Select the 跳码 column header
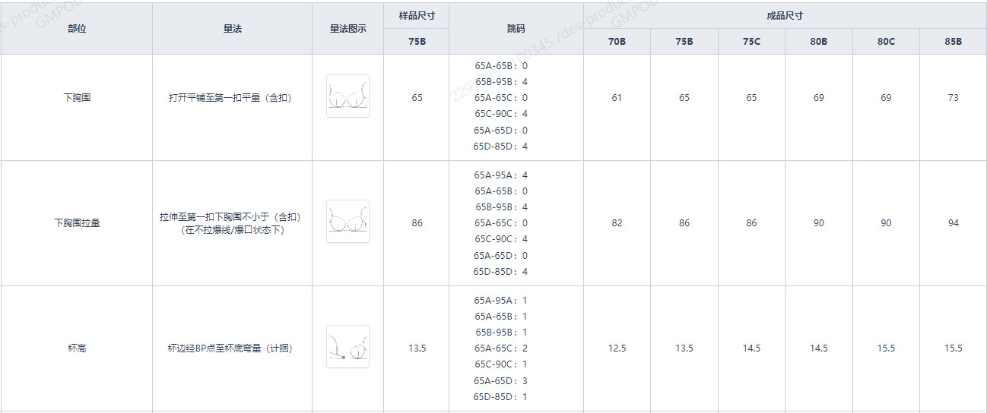Screen dimensions: 987x413 [x=516, y=29]
